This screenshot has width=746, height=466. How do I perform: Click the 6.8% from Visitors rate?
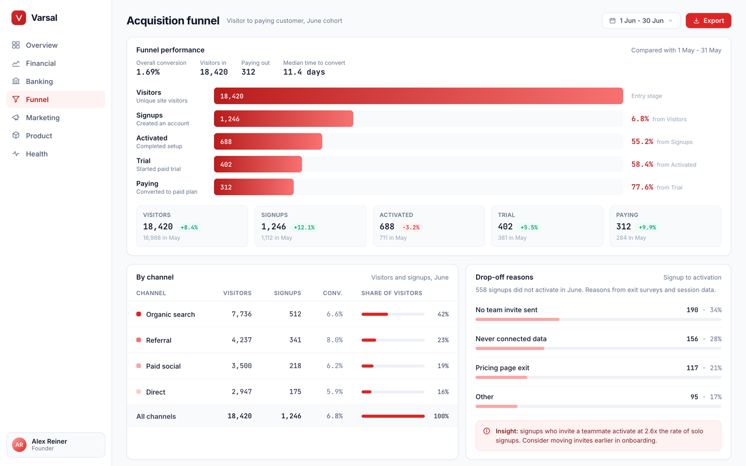[659, 119]
